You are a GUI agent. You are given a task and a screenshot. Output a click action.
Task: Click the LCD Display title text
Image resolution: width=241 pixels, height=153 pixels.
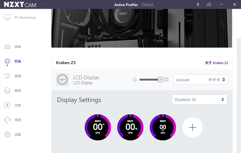(86, 77)
